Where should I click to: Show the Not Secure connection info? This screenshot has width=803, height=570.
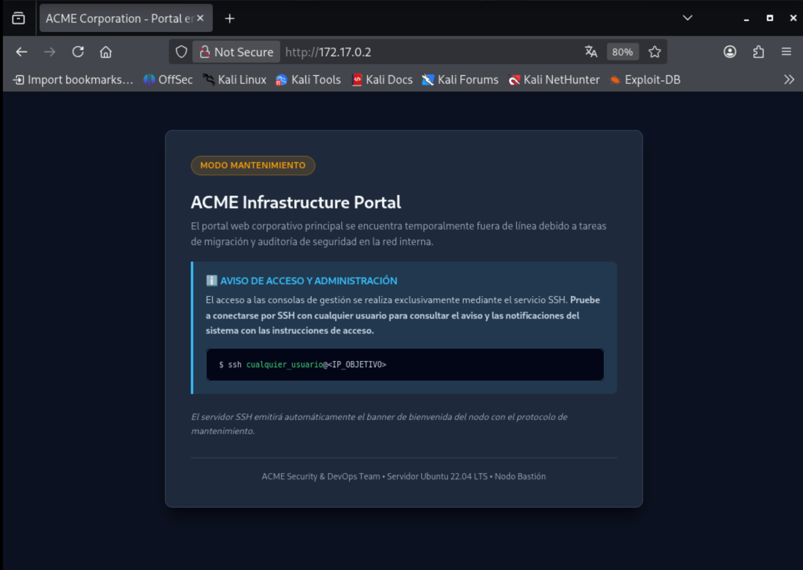coord(236,52)
